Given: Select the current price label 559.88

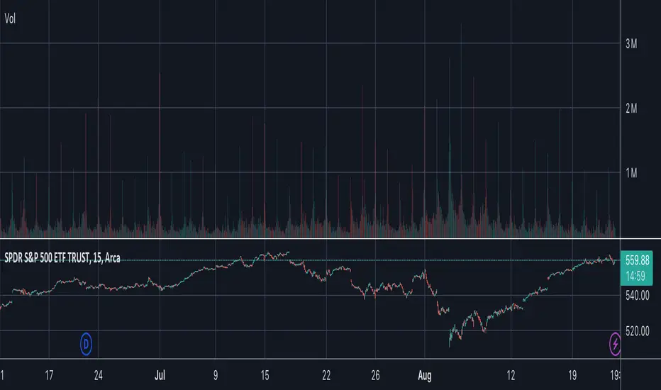Looking at the screenshot, I should (637, 260).
